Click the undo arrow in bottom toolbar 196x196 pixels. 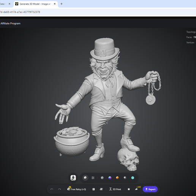coord(52,189)
